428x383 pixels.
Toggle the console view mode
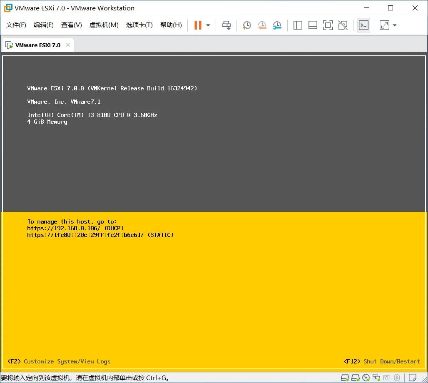[363, 25]
